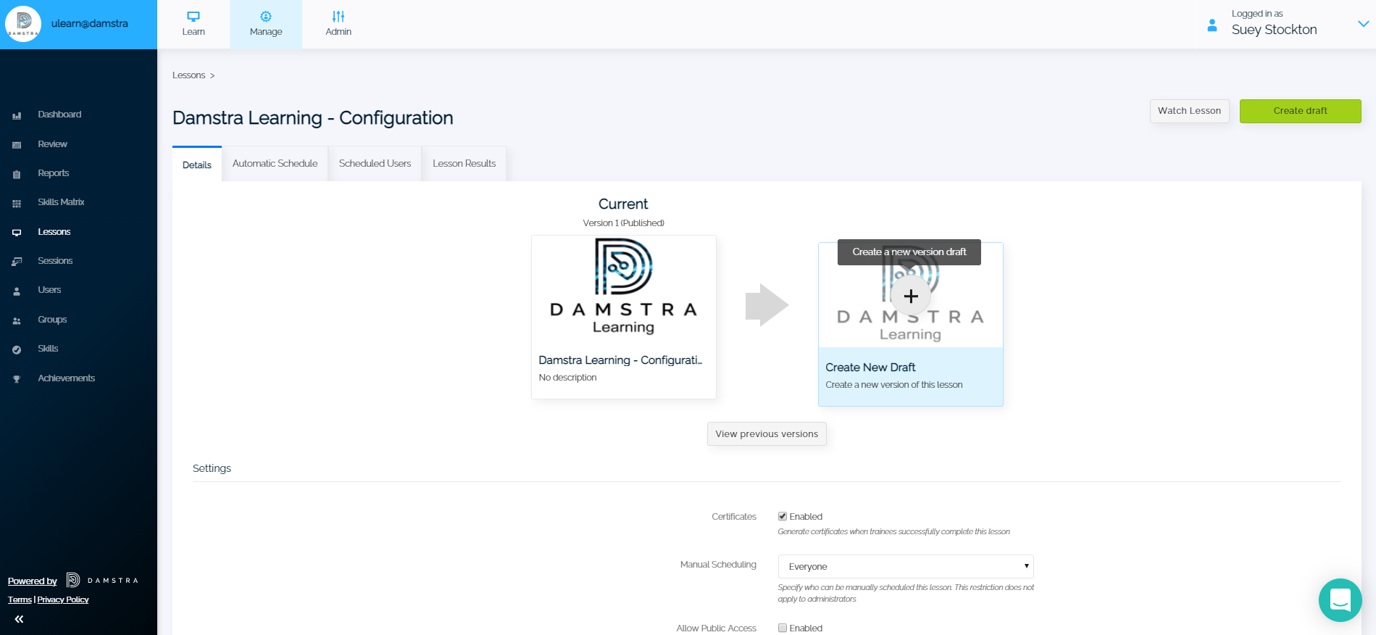Image resolution: width=1376 pixels, height=635 pixels.
Task: Expand the user account menu chevron
Action: coord(1363,24)
